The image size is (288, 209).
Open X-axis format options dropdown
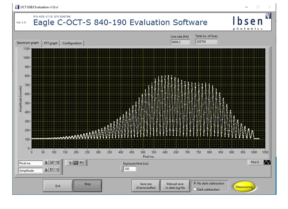[56, 163]
